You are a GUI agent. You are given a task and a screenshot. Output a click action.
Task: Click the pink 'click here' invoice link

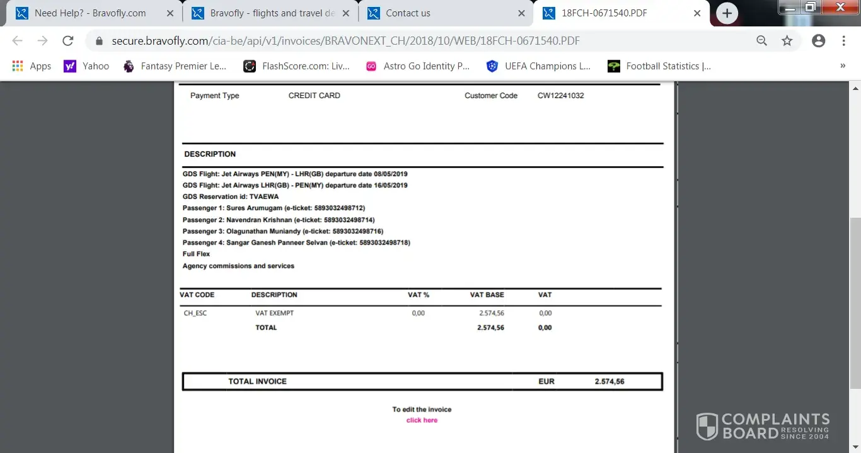[422, 420]
